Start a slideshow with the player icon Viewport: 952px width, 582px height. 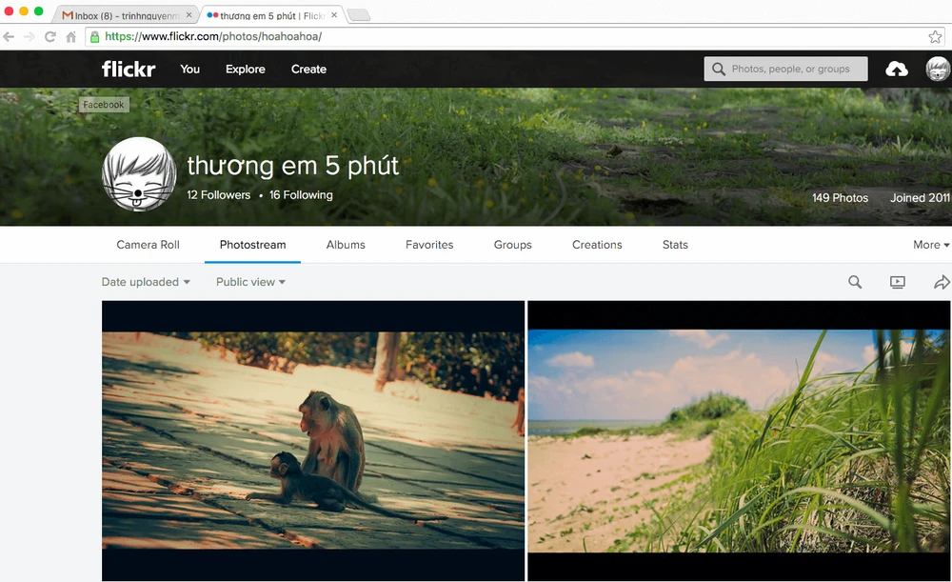[897, 282]
